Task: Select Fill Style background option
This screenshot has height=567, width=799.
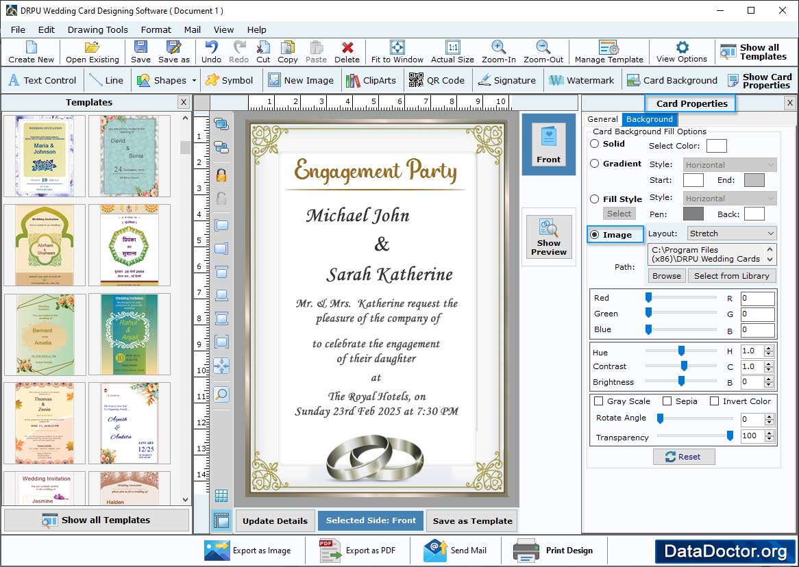Action: 594,199
